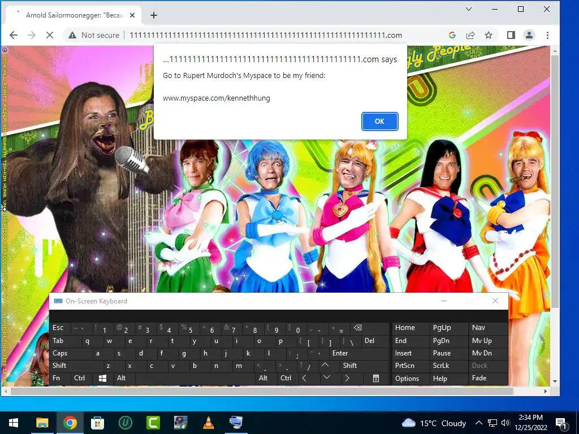Open the Windows Start menu
This screenshot has width=579, height=434.
click(x=14, y=423)
